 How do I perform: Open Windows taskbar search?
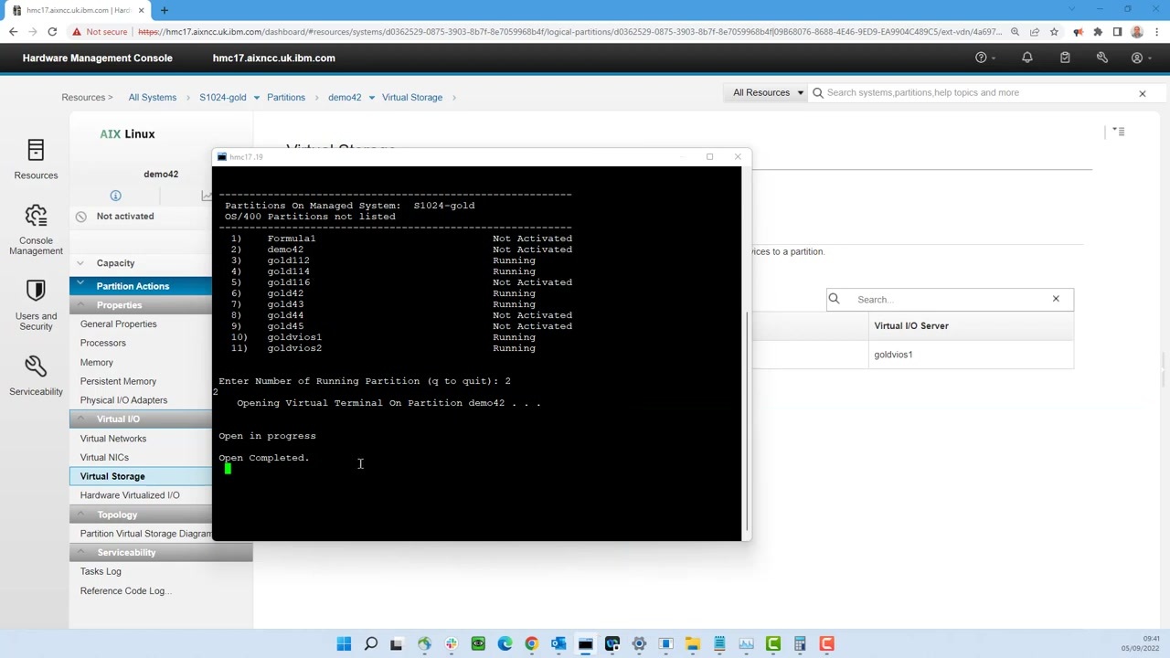(370, 644)
